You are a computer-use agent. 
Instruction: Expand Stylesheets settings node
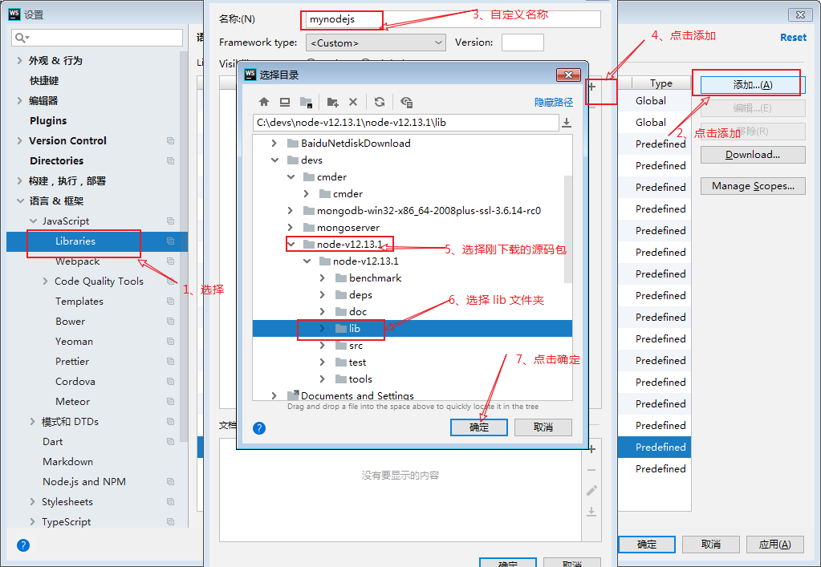tap(32, 501)
